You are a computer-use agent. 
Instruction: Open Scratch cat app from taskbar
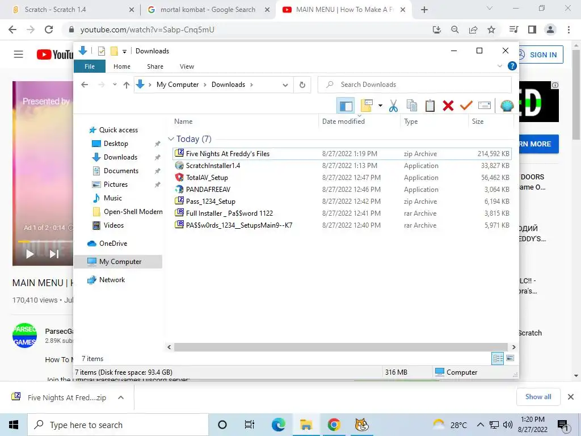pos(361,425)
